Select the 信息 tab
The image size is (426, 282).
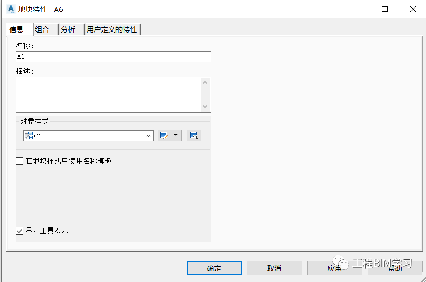click(x=20, y=29)
